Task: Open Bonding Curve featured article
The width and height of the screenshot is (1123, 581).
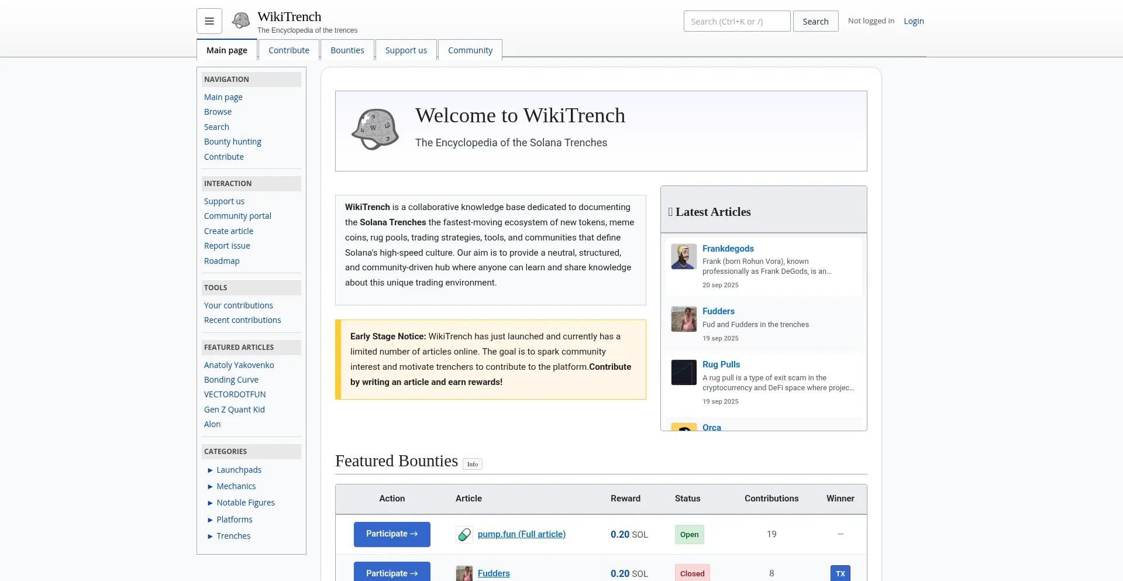Action: point(231,380)
